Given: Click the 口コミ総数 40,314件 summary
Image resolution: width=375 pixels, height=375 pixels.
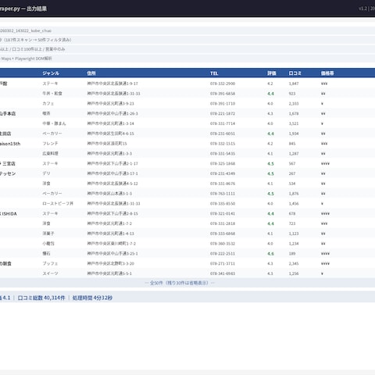Looking at the screenshot, I should pos(41,298).
